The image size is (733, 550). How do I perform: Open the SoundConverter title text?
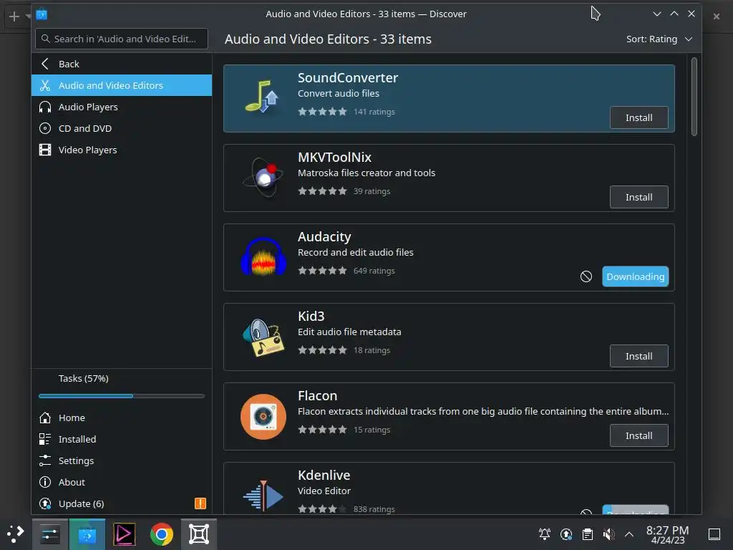coord(348,77)
